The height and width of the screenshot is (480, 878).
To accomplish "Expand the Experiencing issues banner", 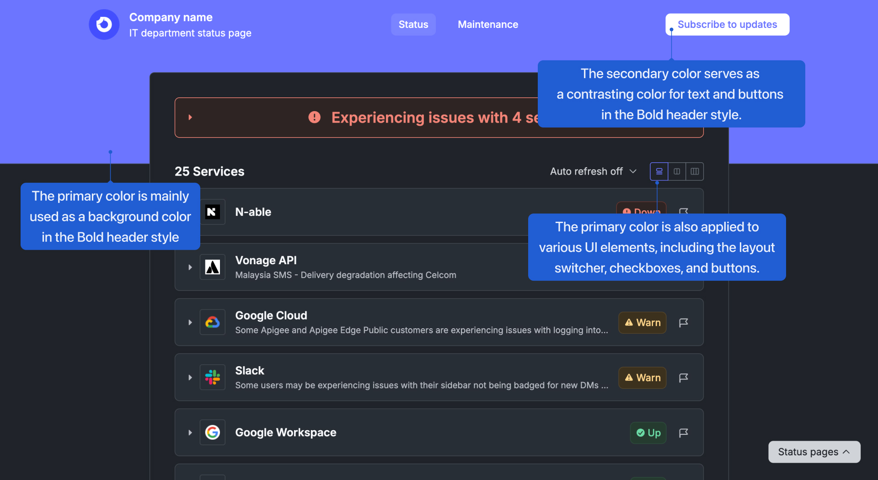I will [190, 117].
